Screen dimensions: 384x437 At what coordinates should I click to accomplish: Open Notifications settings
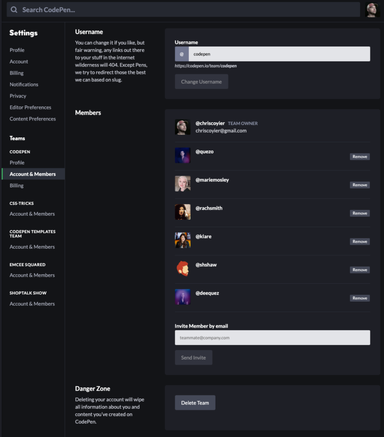[23, 84]
